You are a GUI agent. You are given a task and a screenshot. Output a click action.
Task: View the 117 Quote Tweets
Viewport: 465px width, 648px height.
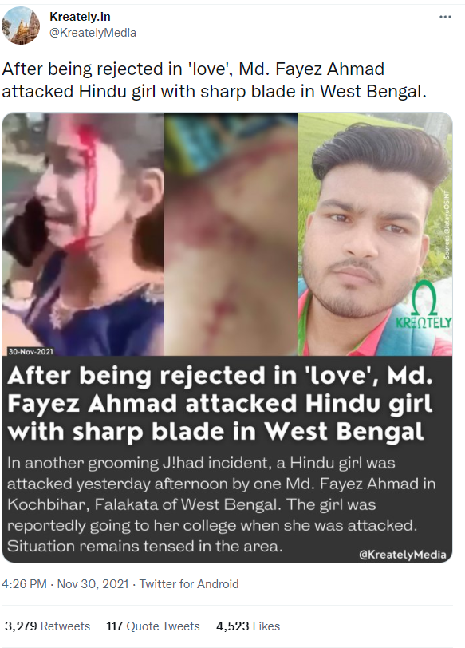(153, 626)
